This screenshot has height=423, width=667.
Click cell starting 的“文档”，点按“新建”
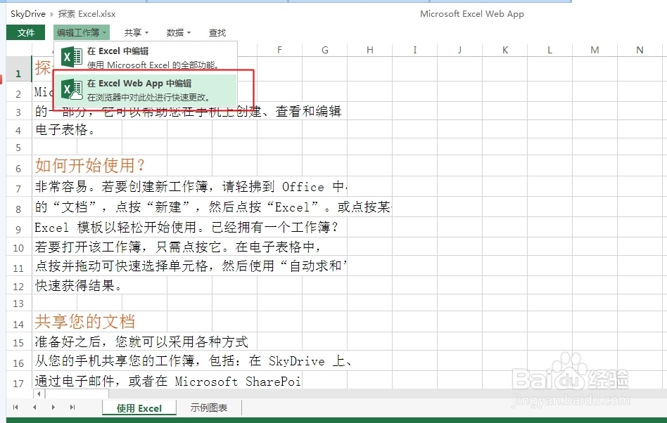coord(212,207)
